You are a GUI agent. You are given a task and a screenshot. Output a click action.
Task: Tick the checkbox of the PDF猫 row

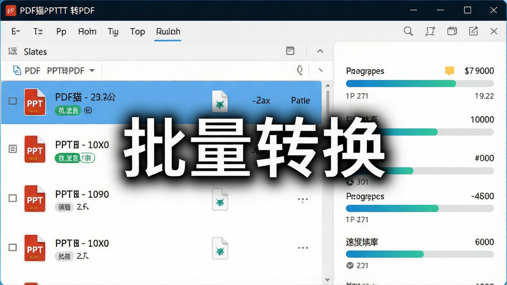tap(12, 101)
